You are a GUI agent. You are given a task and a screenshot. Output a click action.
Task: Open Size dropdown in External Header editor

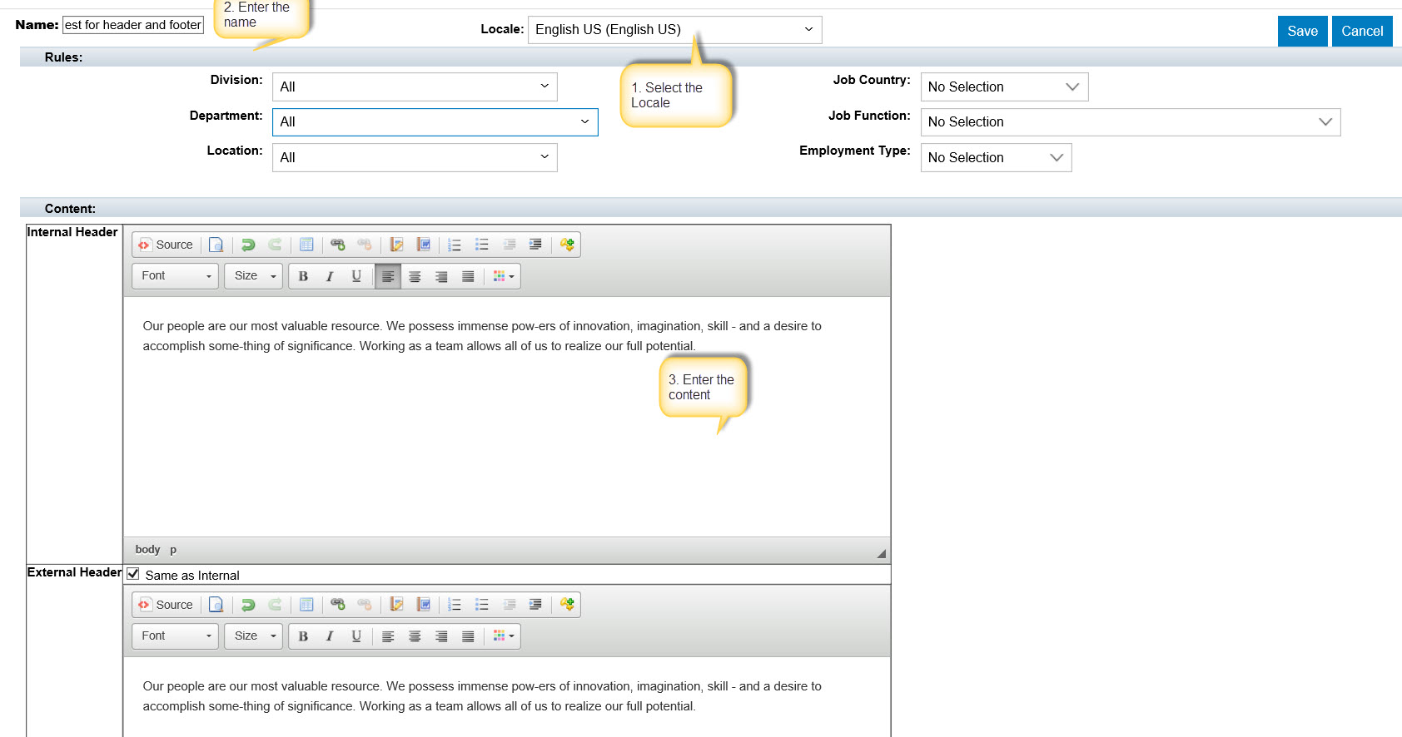(x=254, y=636)
